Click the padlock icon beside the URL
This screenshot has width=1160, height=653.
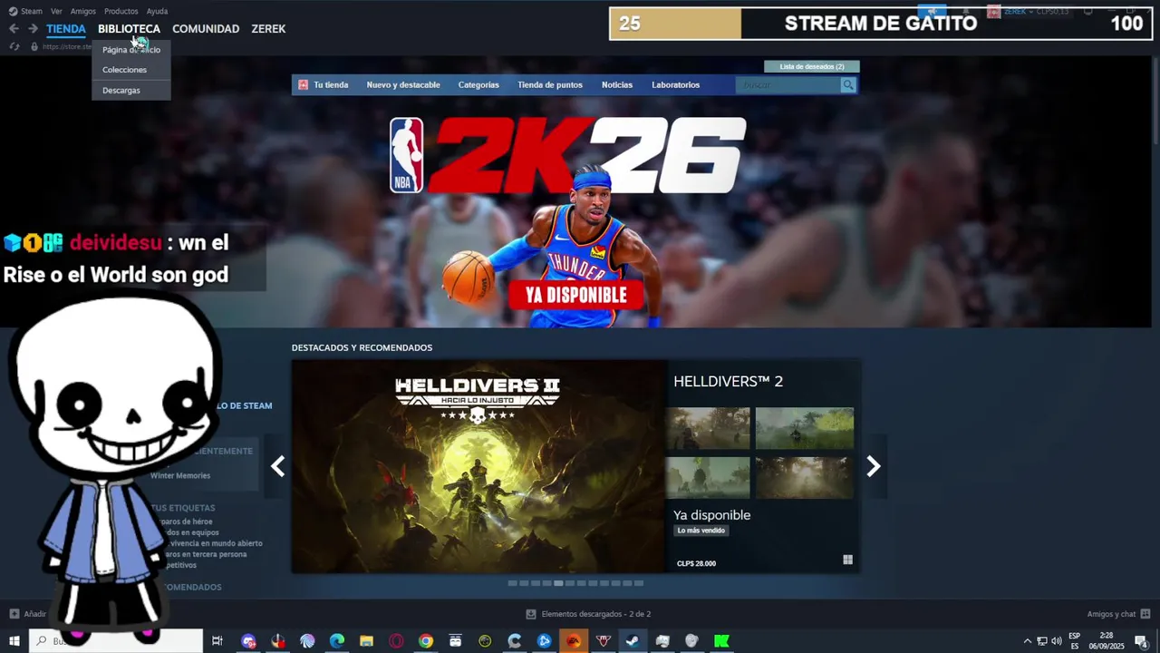point(34,46)
